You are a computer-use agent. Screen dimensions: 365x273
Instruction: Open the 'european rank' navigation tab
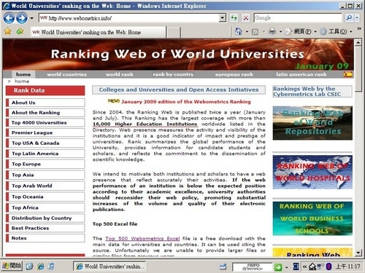pos(234,74)
